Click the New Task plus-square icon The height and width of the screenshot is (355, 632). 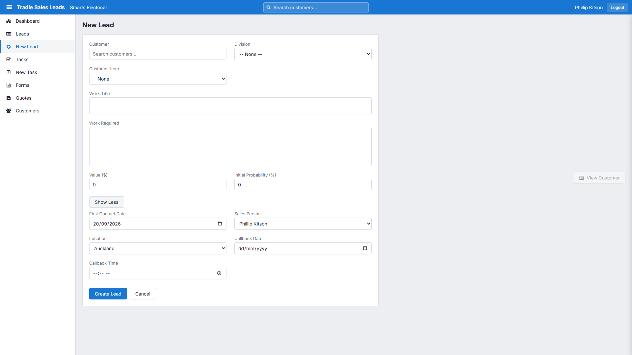click(x=9, y=72)
